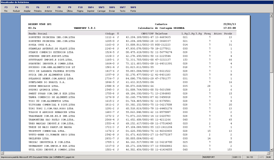Click F4 Reduzir to zoom out
Viewport: 274px width, 160px height.
[x=16, y=9]
